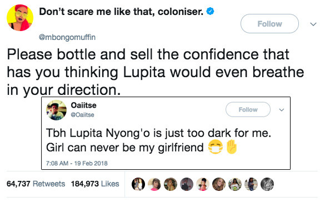Open the eighth liker's avatar
Screen dimensions: 325x202
[x=251, y=184]
